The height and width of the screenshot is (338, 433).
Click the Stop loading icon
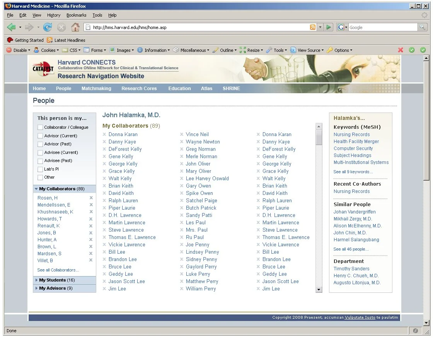click(x=61, y=27)
